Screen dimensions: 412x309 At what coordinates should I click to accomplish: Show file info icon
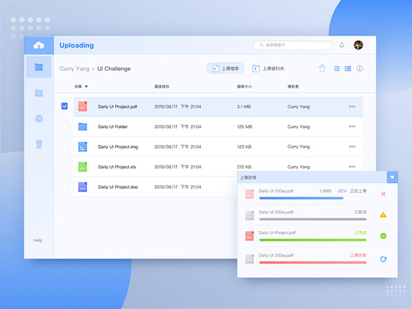pos(359,69)
